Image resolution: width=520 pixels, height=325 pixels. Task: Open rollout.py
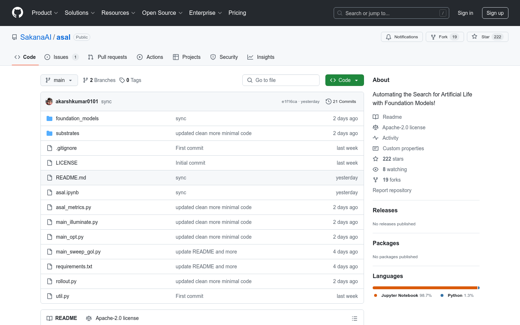point(66,281)
